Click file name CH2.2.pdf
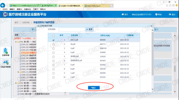This screenshot has height=100, width=179. [x=74, y=40]
